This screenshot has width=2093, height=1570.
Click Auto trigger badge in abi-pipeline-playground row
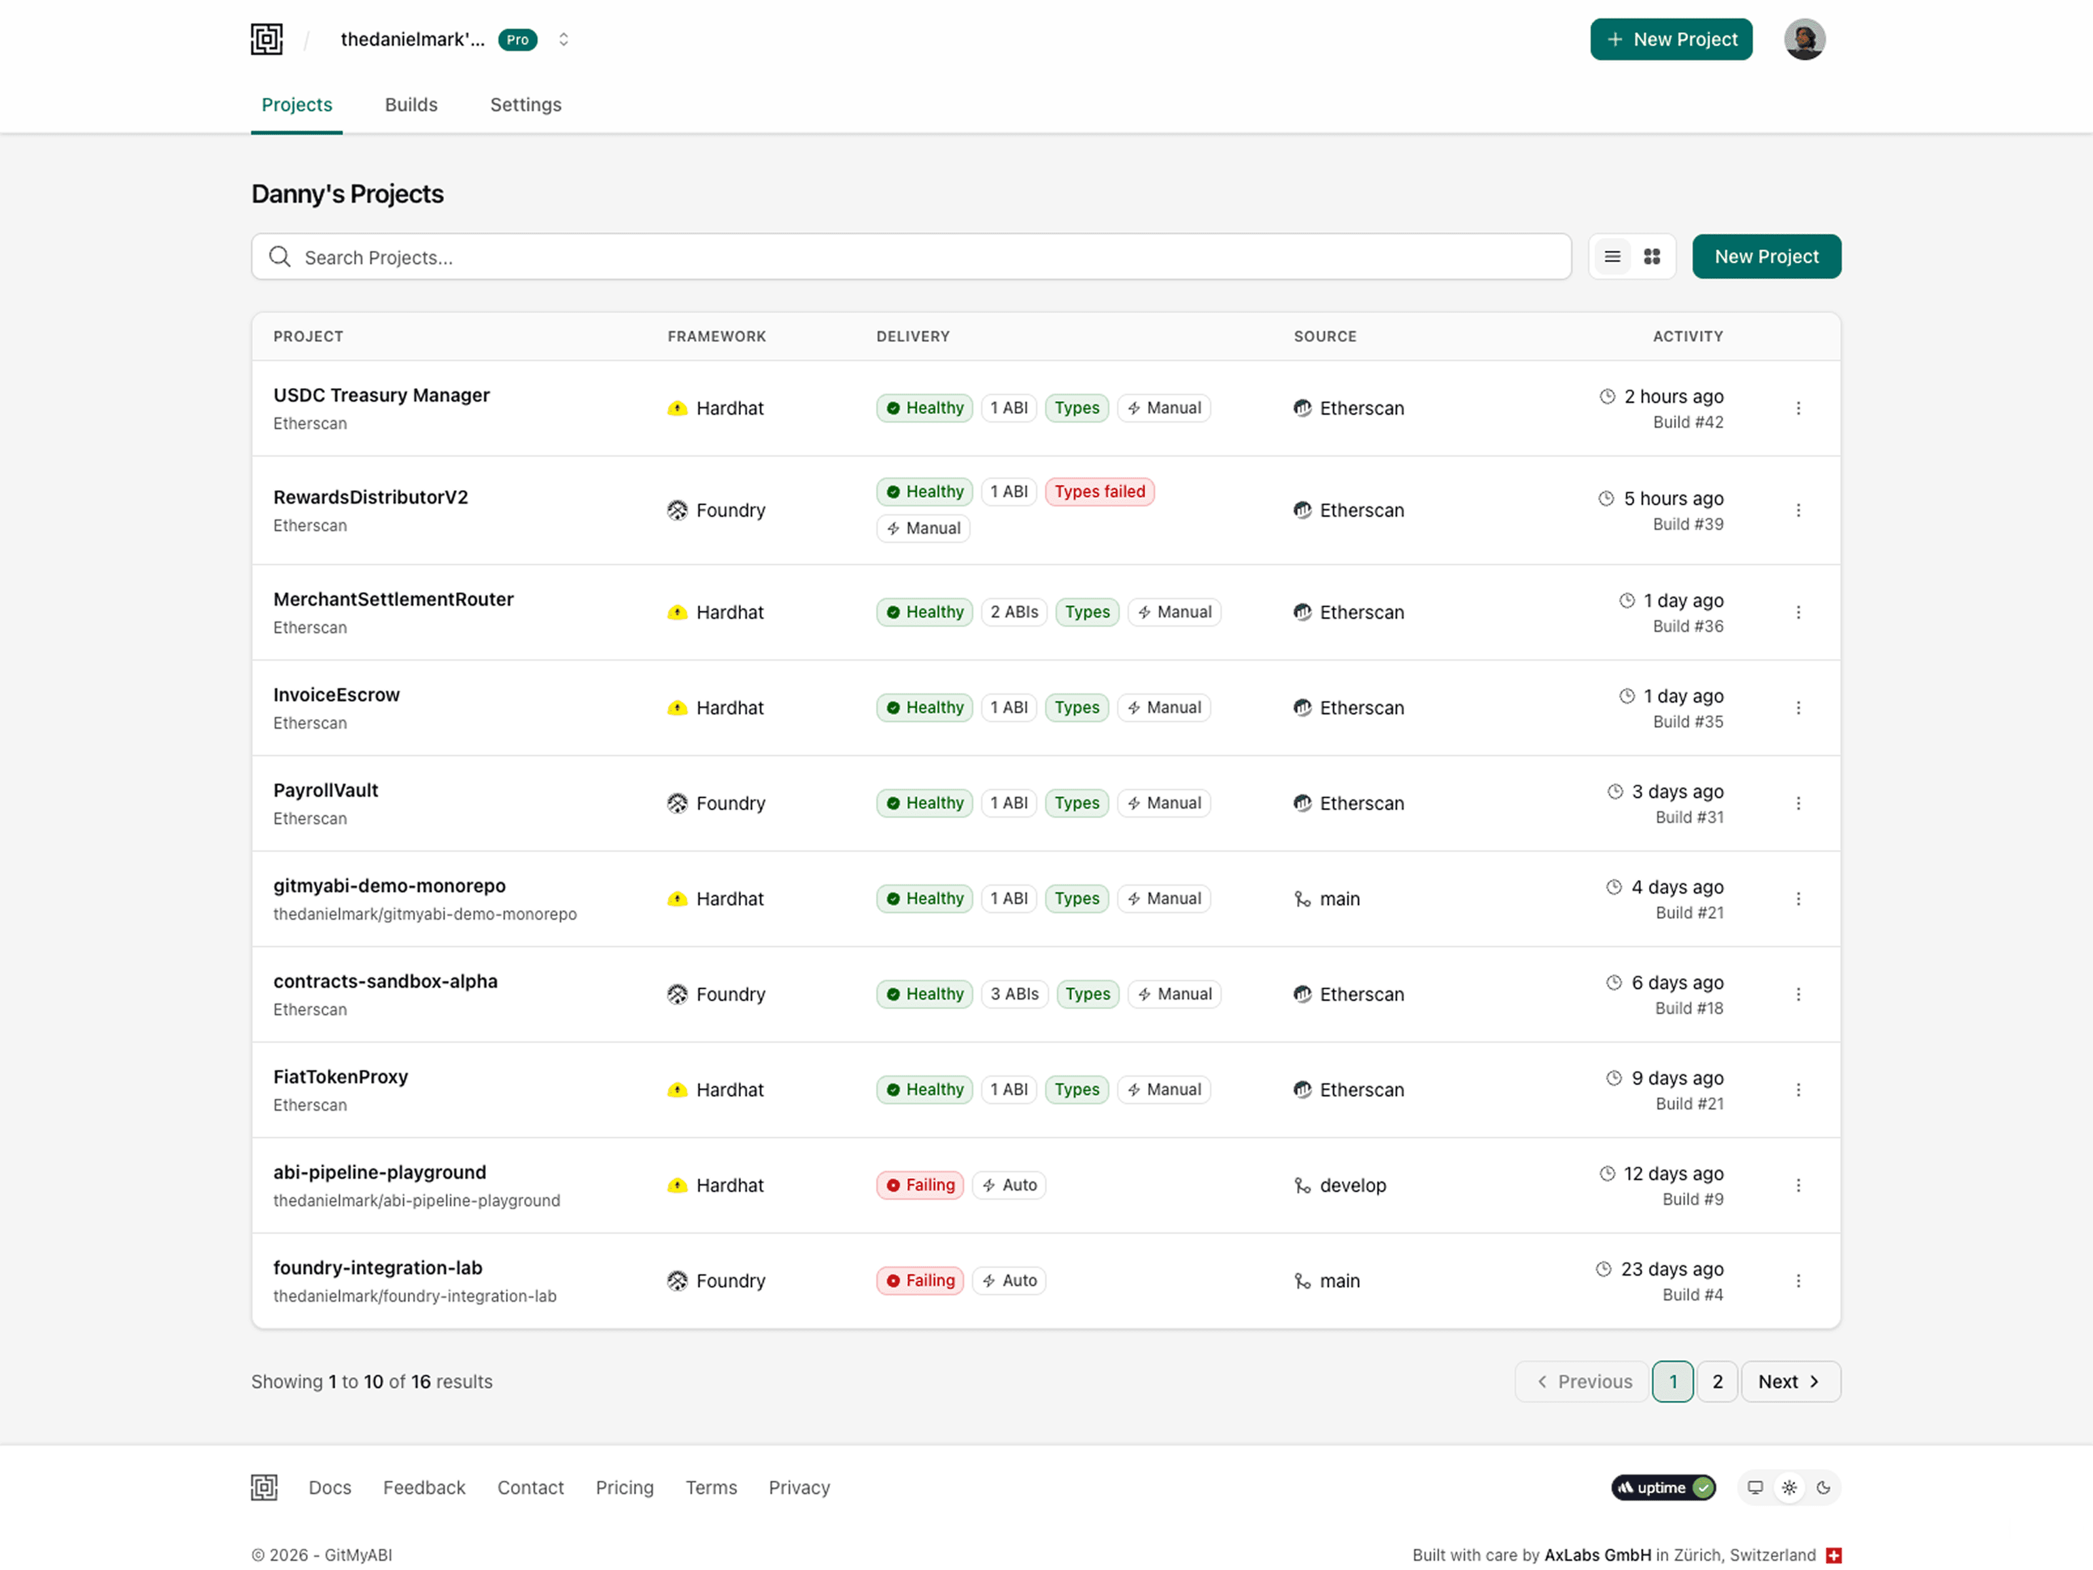[1010, 1186]
